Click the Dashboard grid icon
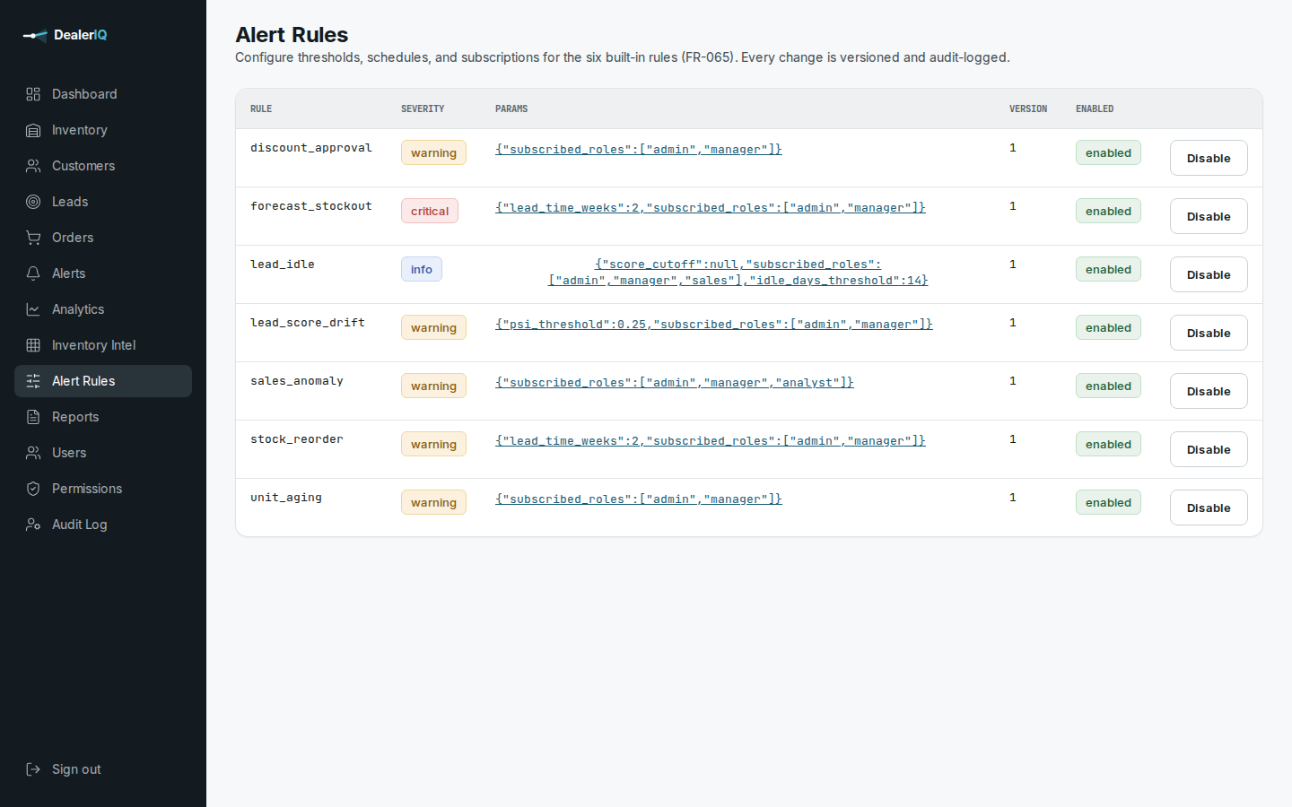Screen dimensions: 1292x807 [33, 94]
